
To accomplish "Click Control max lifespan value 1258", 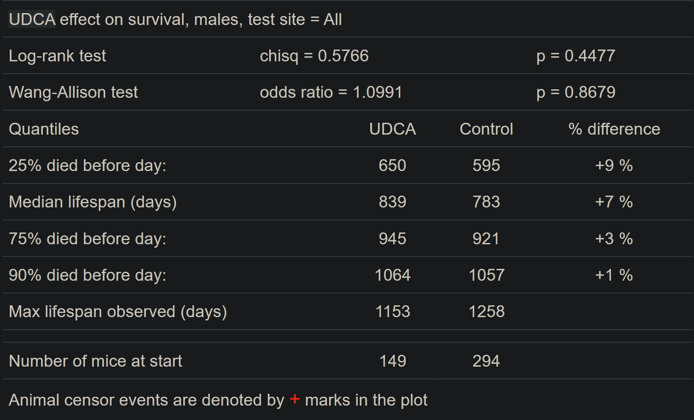I will (x=486, y=312).
